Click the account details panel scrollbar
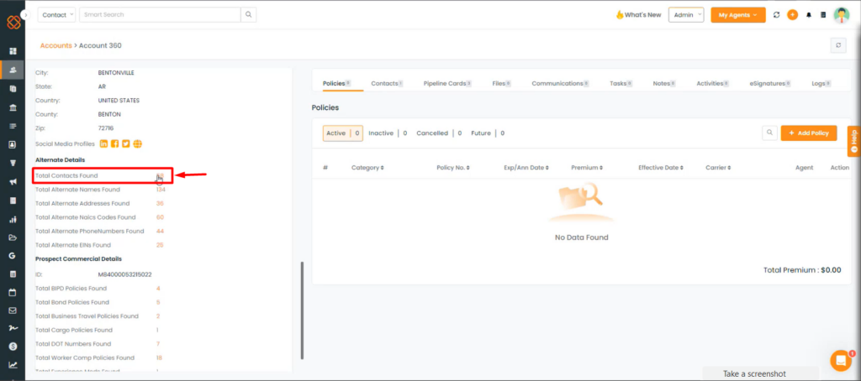Screen dimensions: 861x381 [302, 311]
